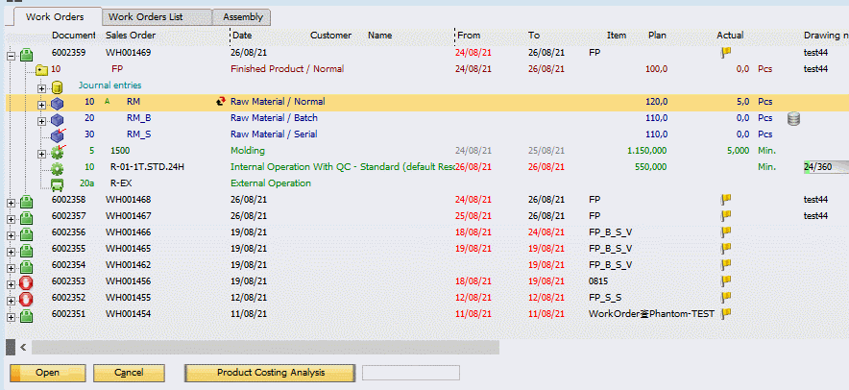Open the Assembly tab
The image size is (849, 390).
(241, 17)
